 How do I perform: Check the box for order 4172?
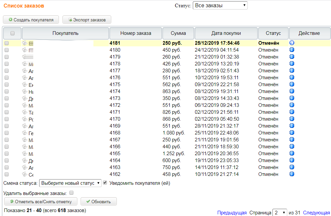point(7,105)
